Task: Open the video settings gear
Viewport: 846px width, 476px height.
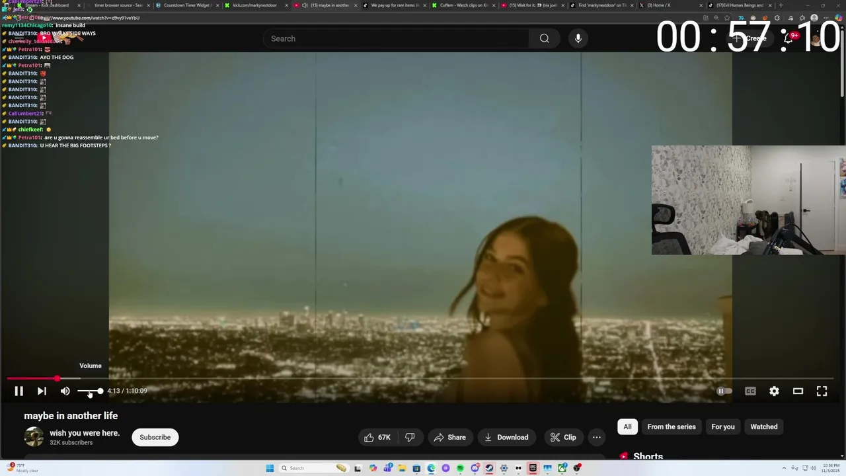Action: click(x=774, y=391)
